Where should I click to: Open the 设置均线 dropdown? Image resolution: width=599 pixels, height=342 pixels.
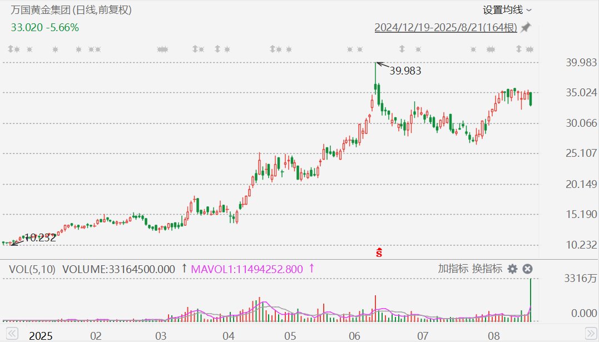point(507,10)
